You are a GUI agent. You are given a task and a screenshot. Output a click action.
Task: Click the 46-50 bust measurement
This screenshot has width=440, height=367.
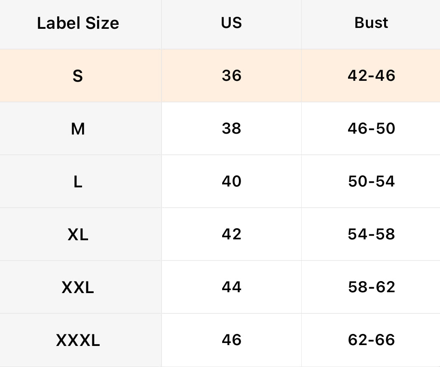click(371, 129)
